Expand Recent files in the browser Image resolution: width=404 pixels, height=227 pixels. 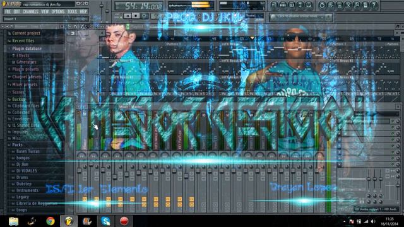pos(23,41)
